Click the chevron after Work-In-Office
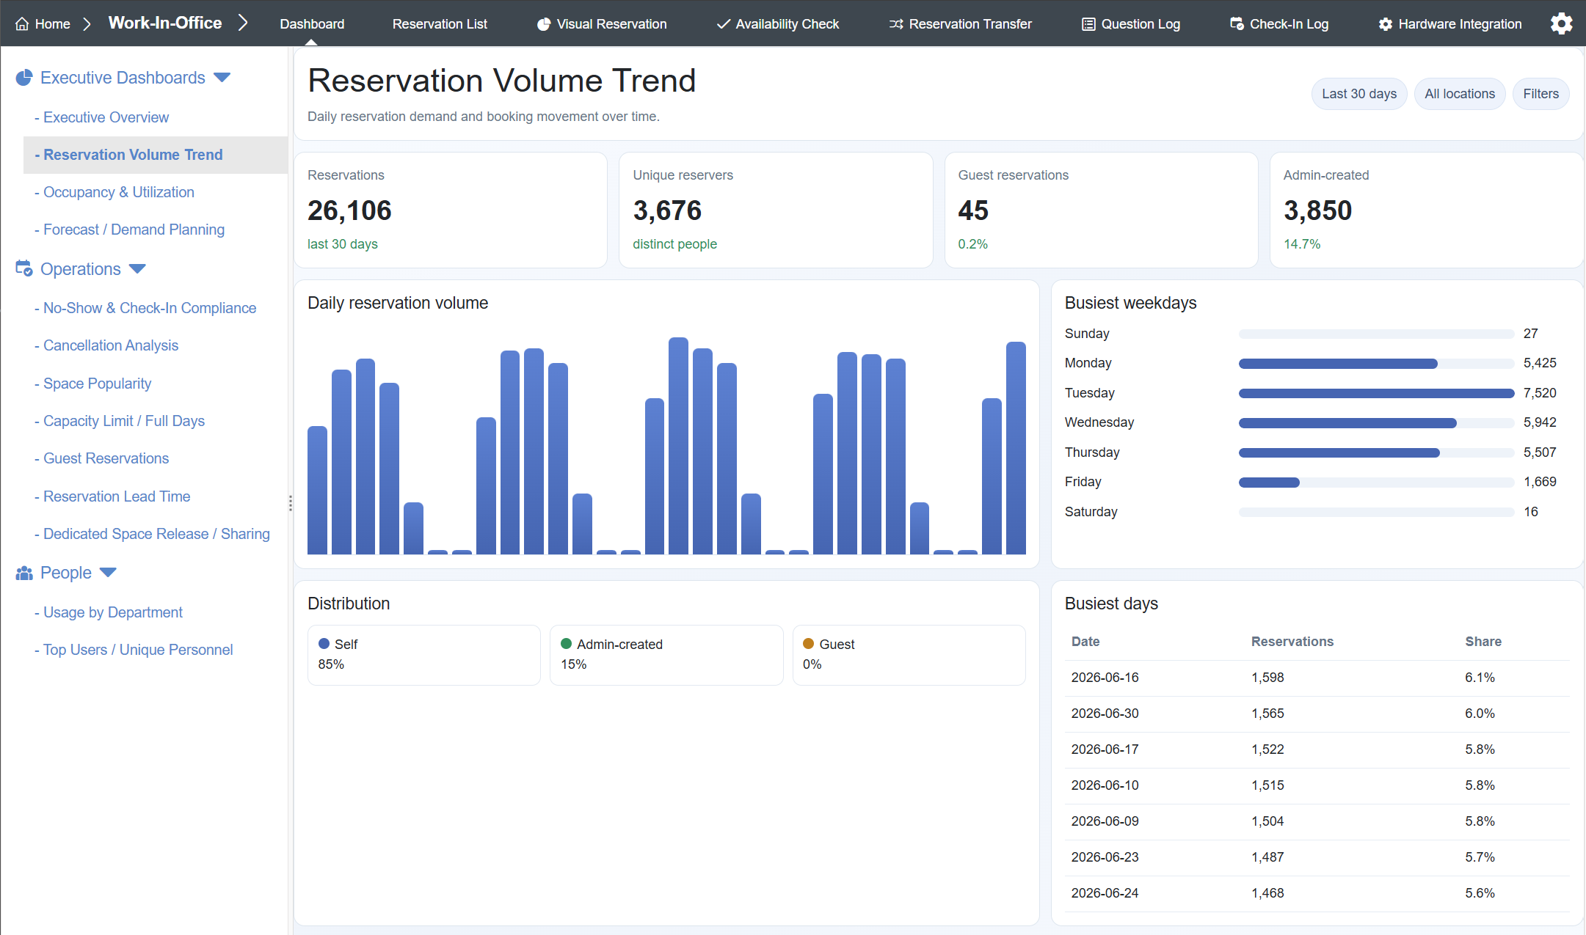This screenshot has height=935, width=1586. pyautogui.click(x=243, y=23)
